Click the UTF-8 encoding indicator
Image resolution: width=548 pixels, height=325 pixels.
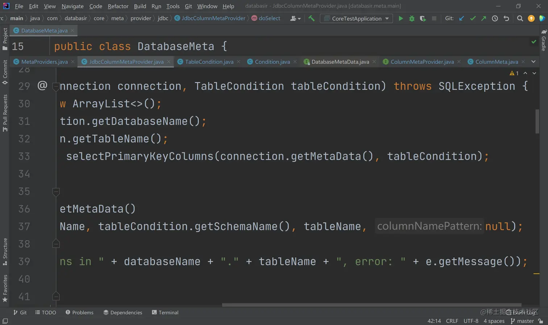(x=471, y=321)
